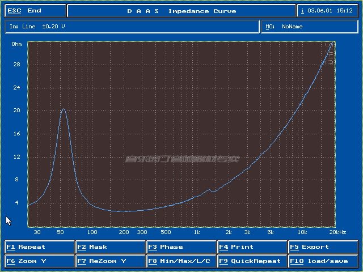Click the 8 ohm axis value
Image resolution: width=363 pixels, height=272 pixels.
pos(16,180)
